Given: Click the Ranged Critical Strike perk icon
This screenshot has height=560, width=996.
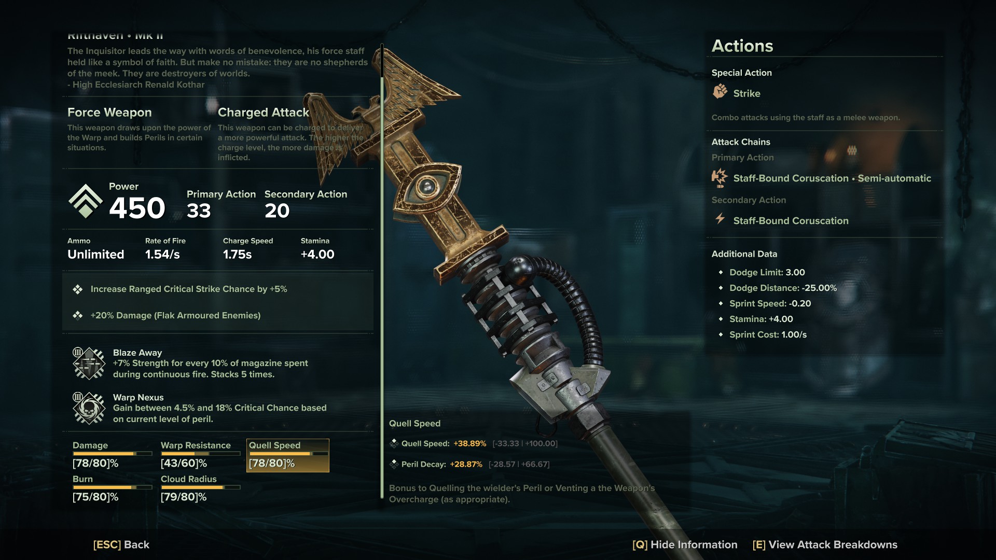Looking at the screenshot, I should 78,289.
